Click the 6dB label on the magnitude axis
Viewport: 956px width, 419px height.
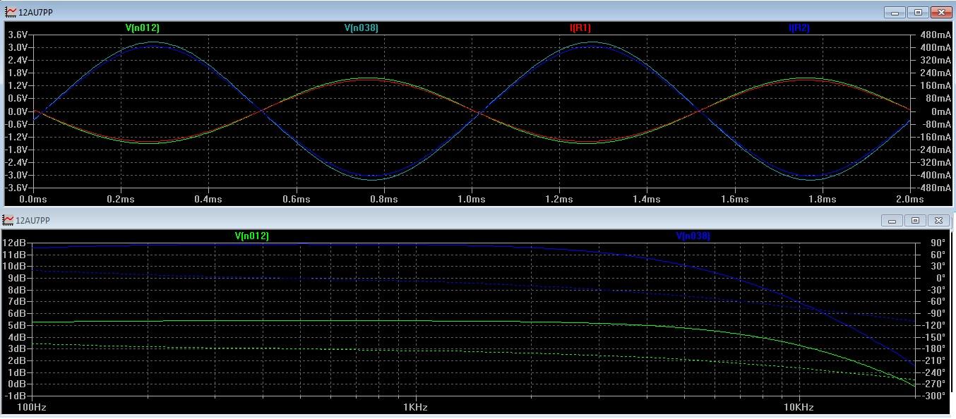pyautogui.click(x=18, y=313)
